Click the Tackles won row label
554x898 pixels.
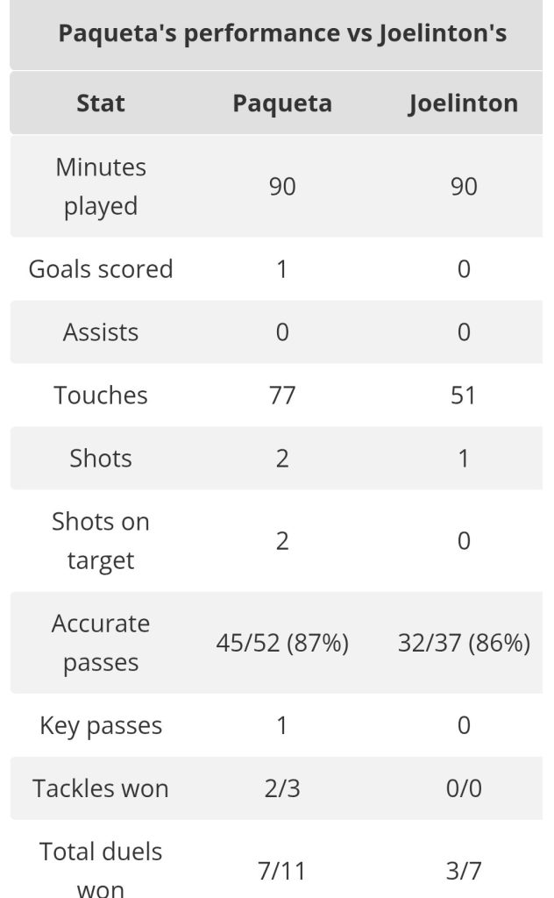coord(101,788)
